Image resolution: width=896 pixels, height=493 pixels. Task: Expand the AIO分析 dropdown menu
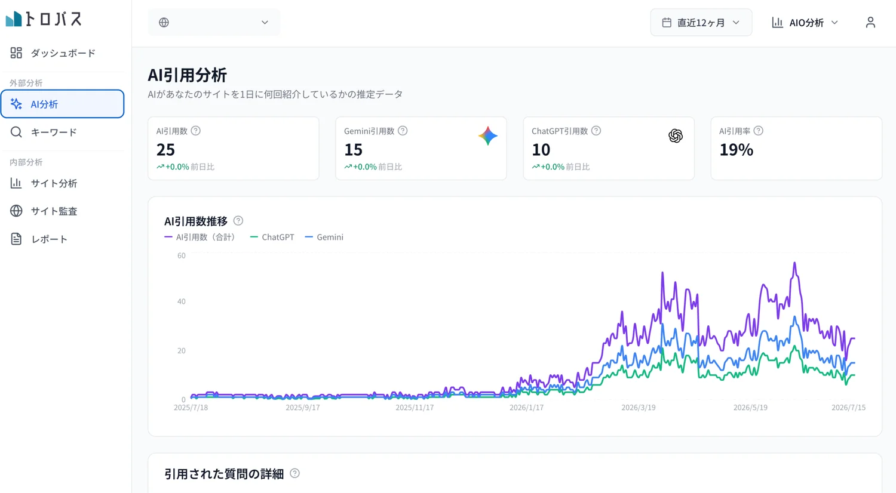pos(805,23)
